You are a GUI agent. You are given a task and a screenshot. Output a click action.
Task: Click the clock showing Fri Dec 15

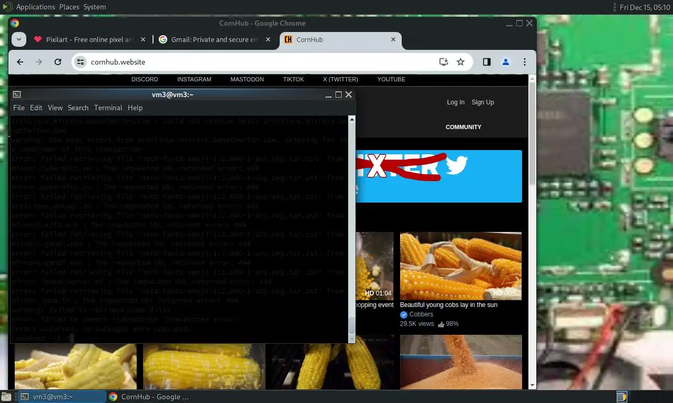[645, 7]
